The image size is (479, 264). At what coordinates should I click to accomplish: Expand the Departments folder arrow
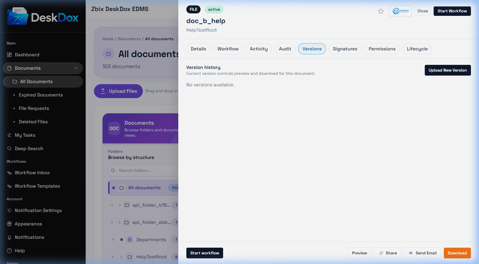click(113, 240)
